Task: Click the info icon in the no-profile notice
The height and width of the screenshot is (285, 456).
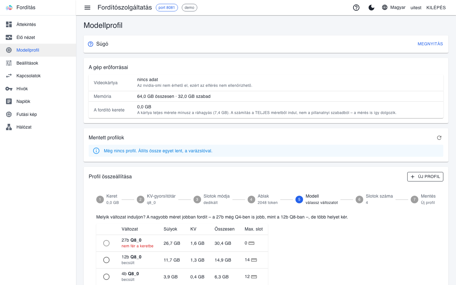Action: [96, 151]
